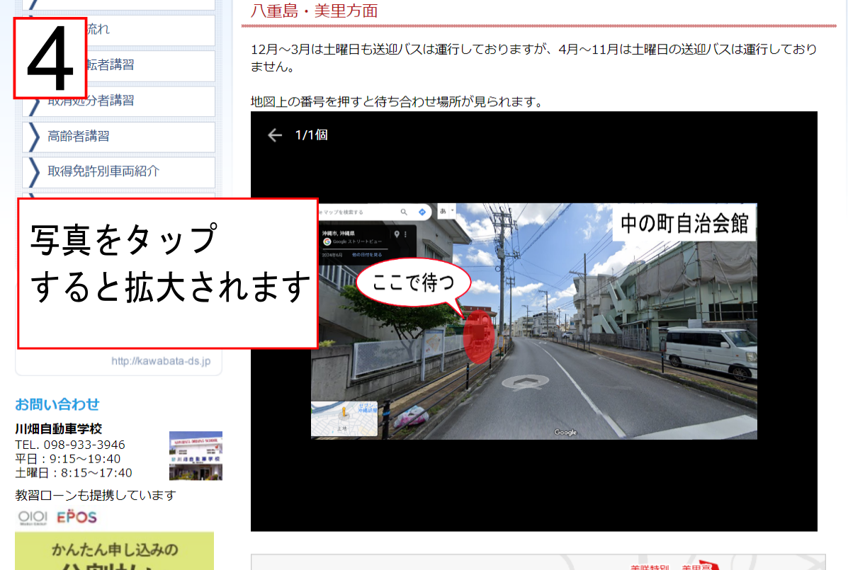The height and width of the screenshot is (570, 848).
Task: Click the http://kawabata-ds.jp link
Action: click(161, 361)
